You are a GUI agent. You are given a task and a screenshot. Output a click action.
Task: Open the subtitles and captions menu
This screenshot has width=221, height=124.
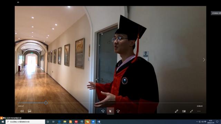[x=29, y=111]
